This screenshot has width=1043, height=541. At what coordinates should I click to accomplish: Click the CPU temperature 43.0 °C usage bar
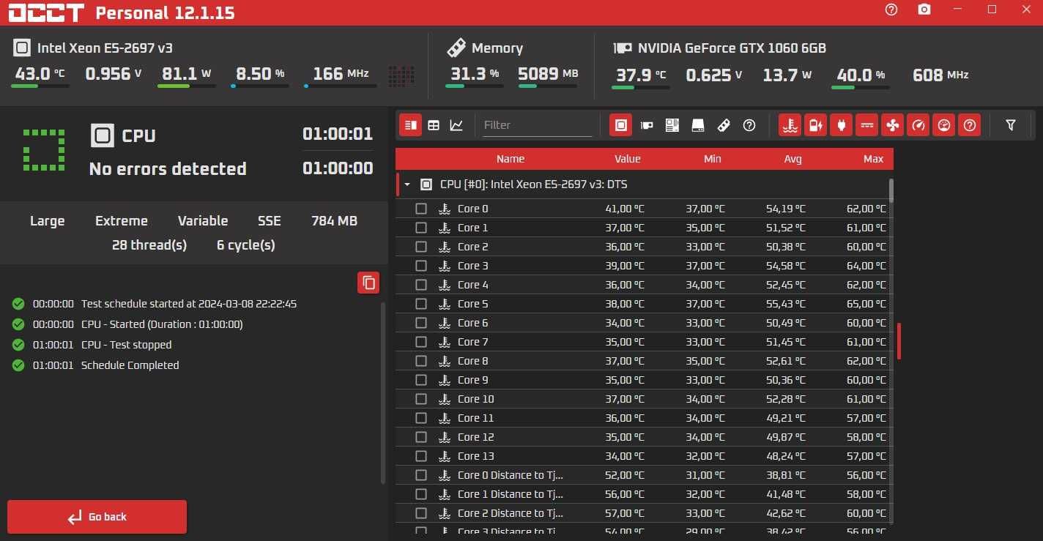click(40, 86)
